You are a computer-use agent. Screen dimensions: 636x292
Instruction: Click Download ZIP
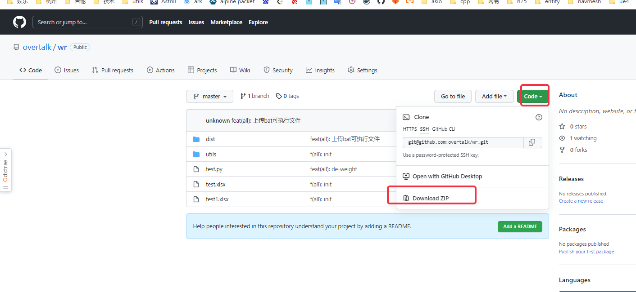click(431, 198)
